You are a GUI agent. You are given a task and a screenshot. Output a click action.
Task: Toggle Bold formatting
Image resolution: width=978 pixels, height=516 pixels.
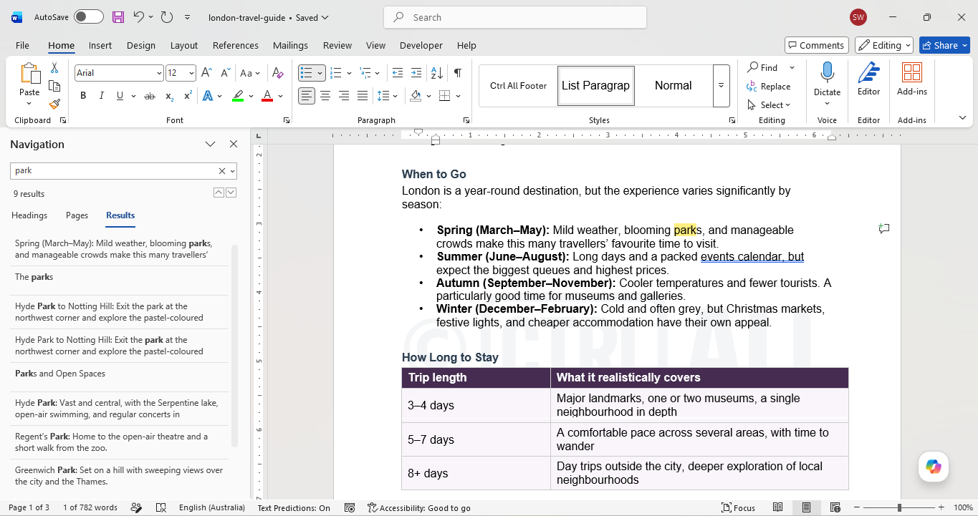(83, 96)
